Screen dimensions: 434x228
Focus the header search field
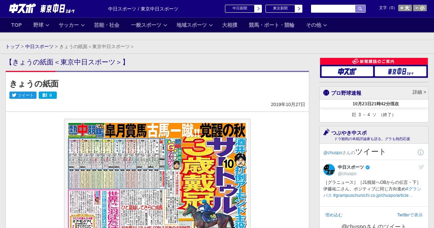tap(333, 9)
